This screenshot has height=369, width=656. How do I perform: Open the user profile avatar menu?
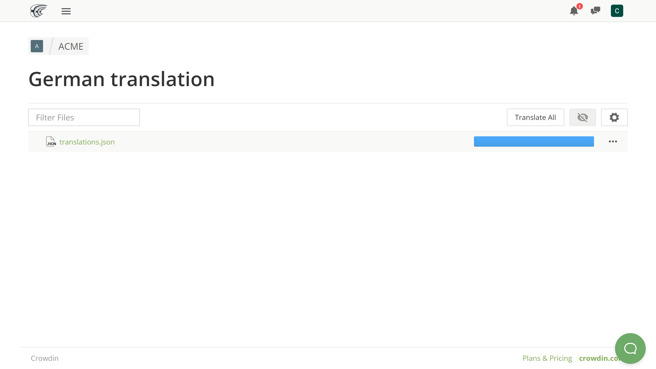click(x=617, y=11)
